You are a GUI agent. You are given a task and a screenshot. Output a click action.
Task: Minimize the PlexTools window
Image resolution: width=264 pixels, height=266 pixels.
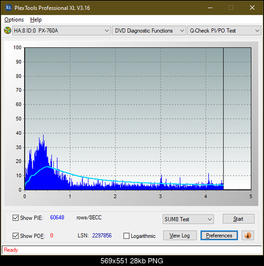point(210,8)
